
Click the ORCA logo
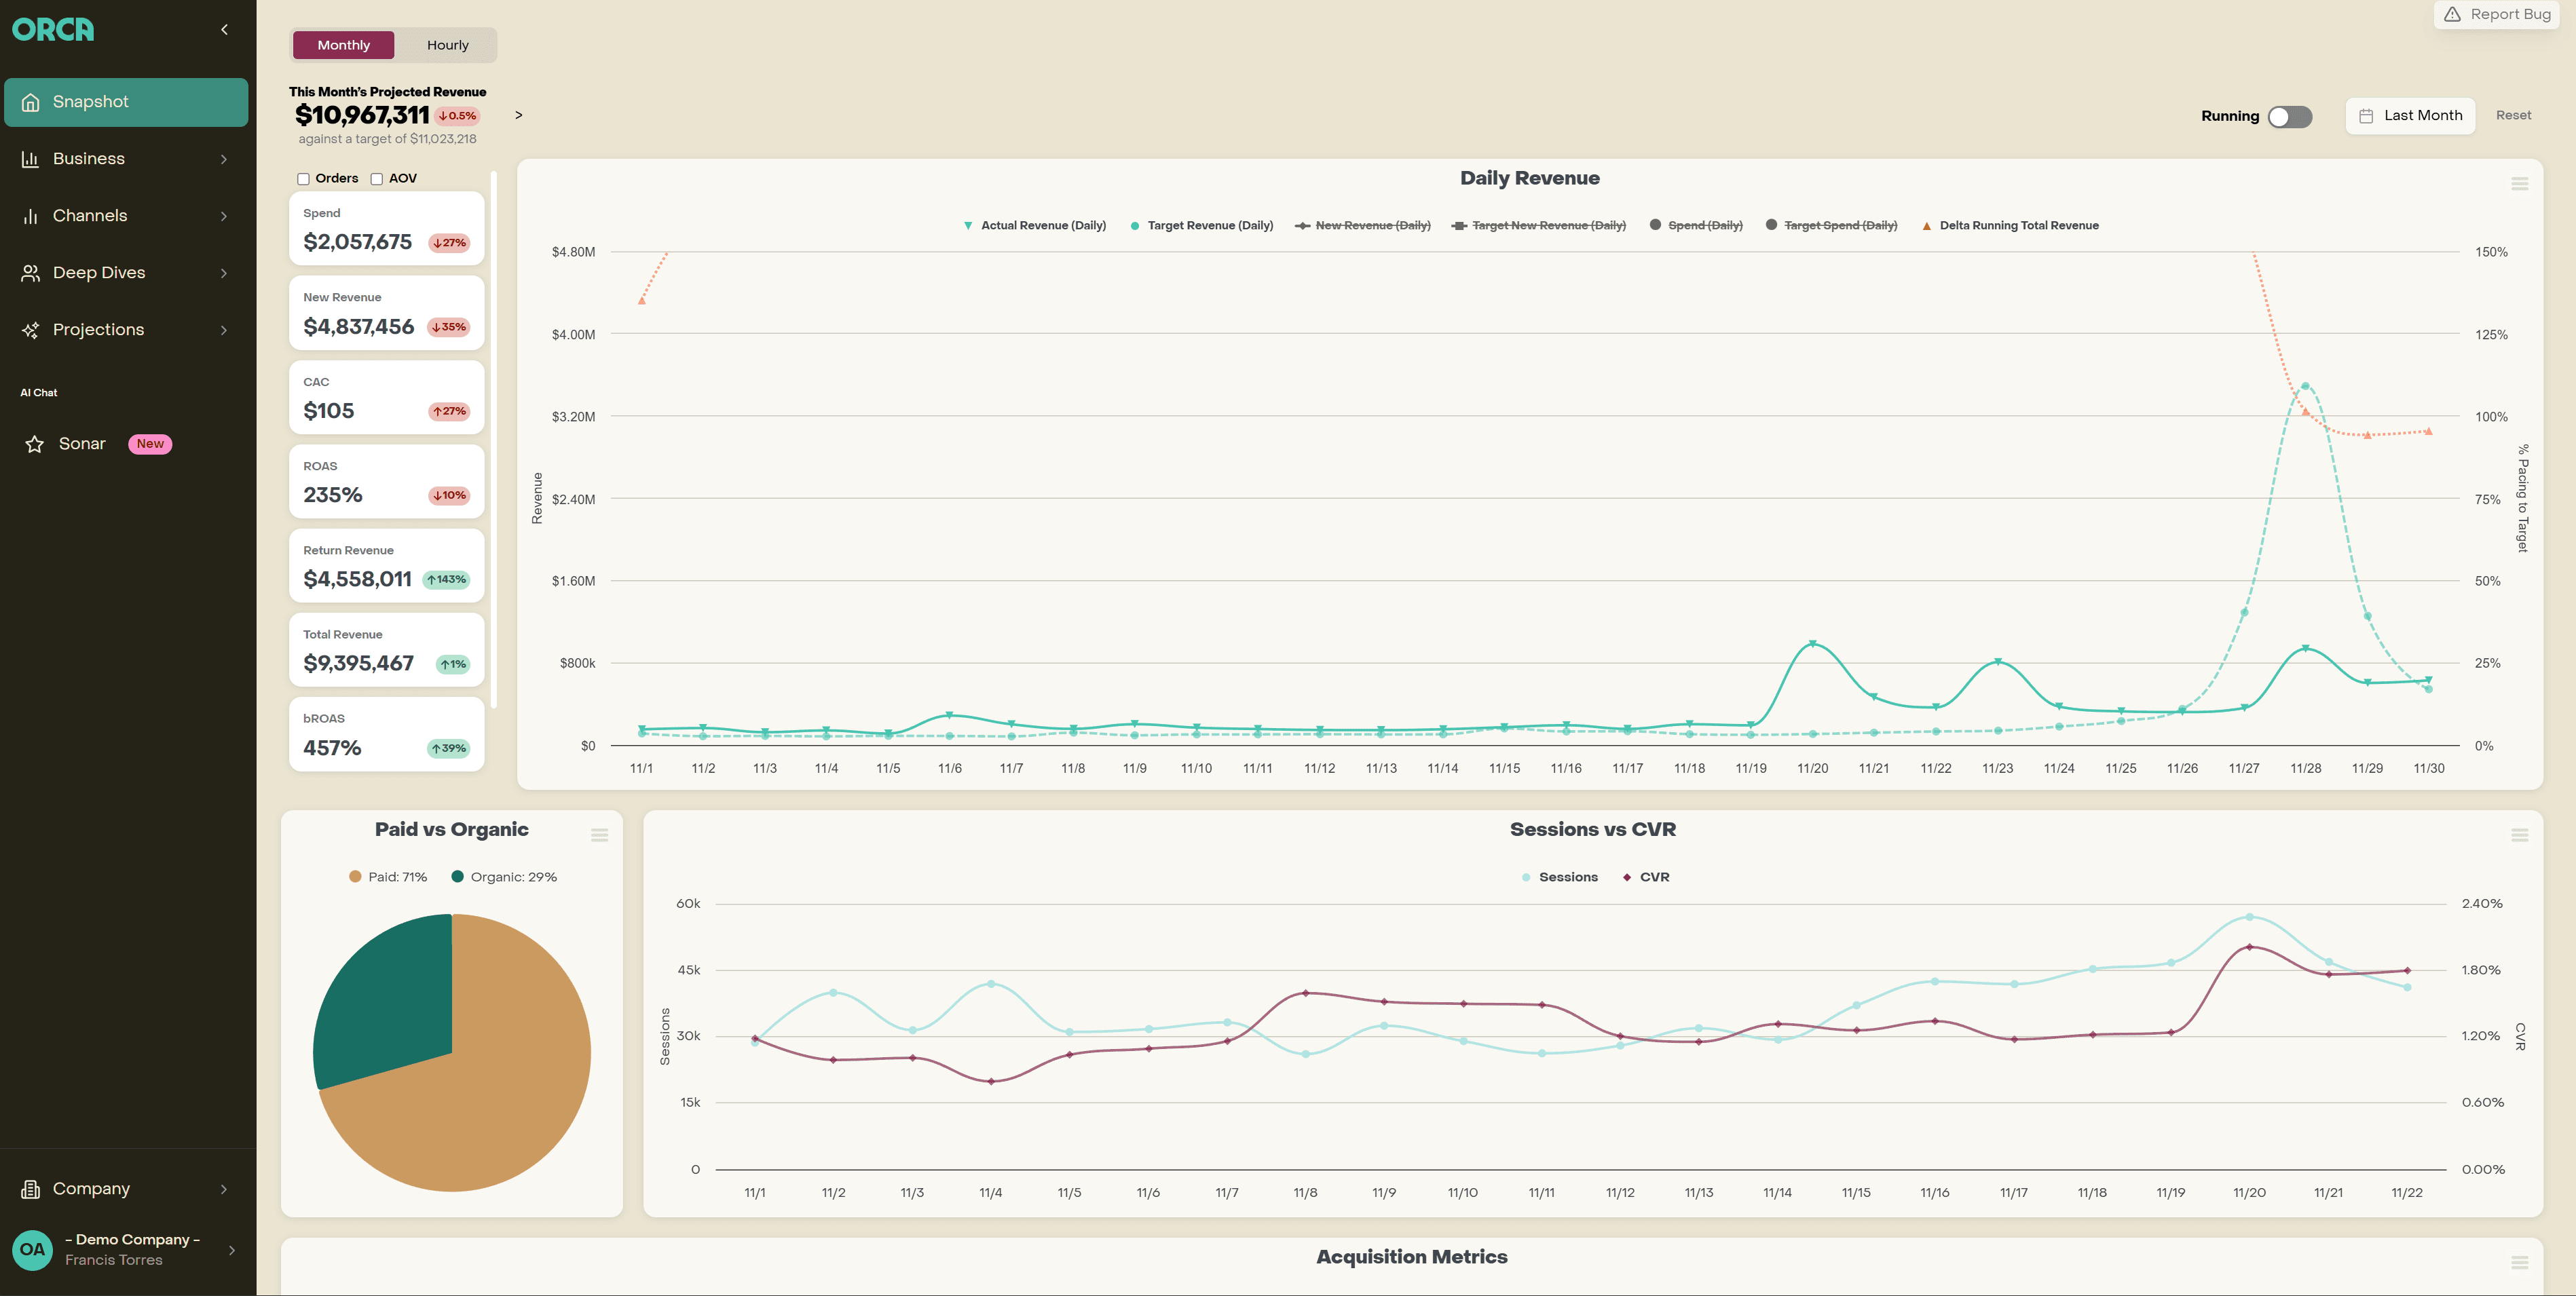click(54, 29)
